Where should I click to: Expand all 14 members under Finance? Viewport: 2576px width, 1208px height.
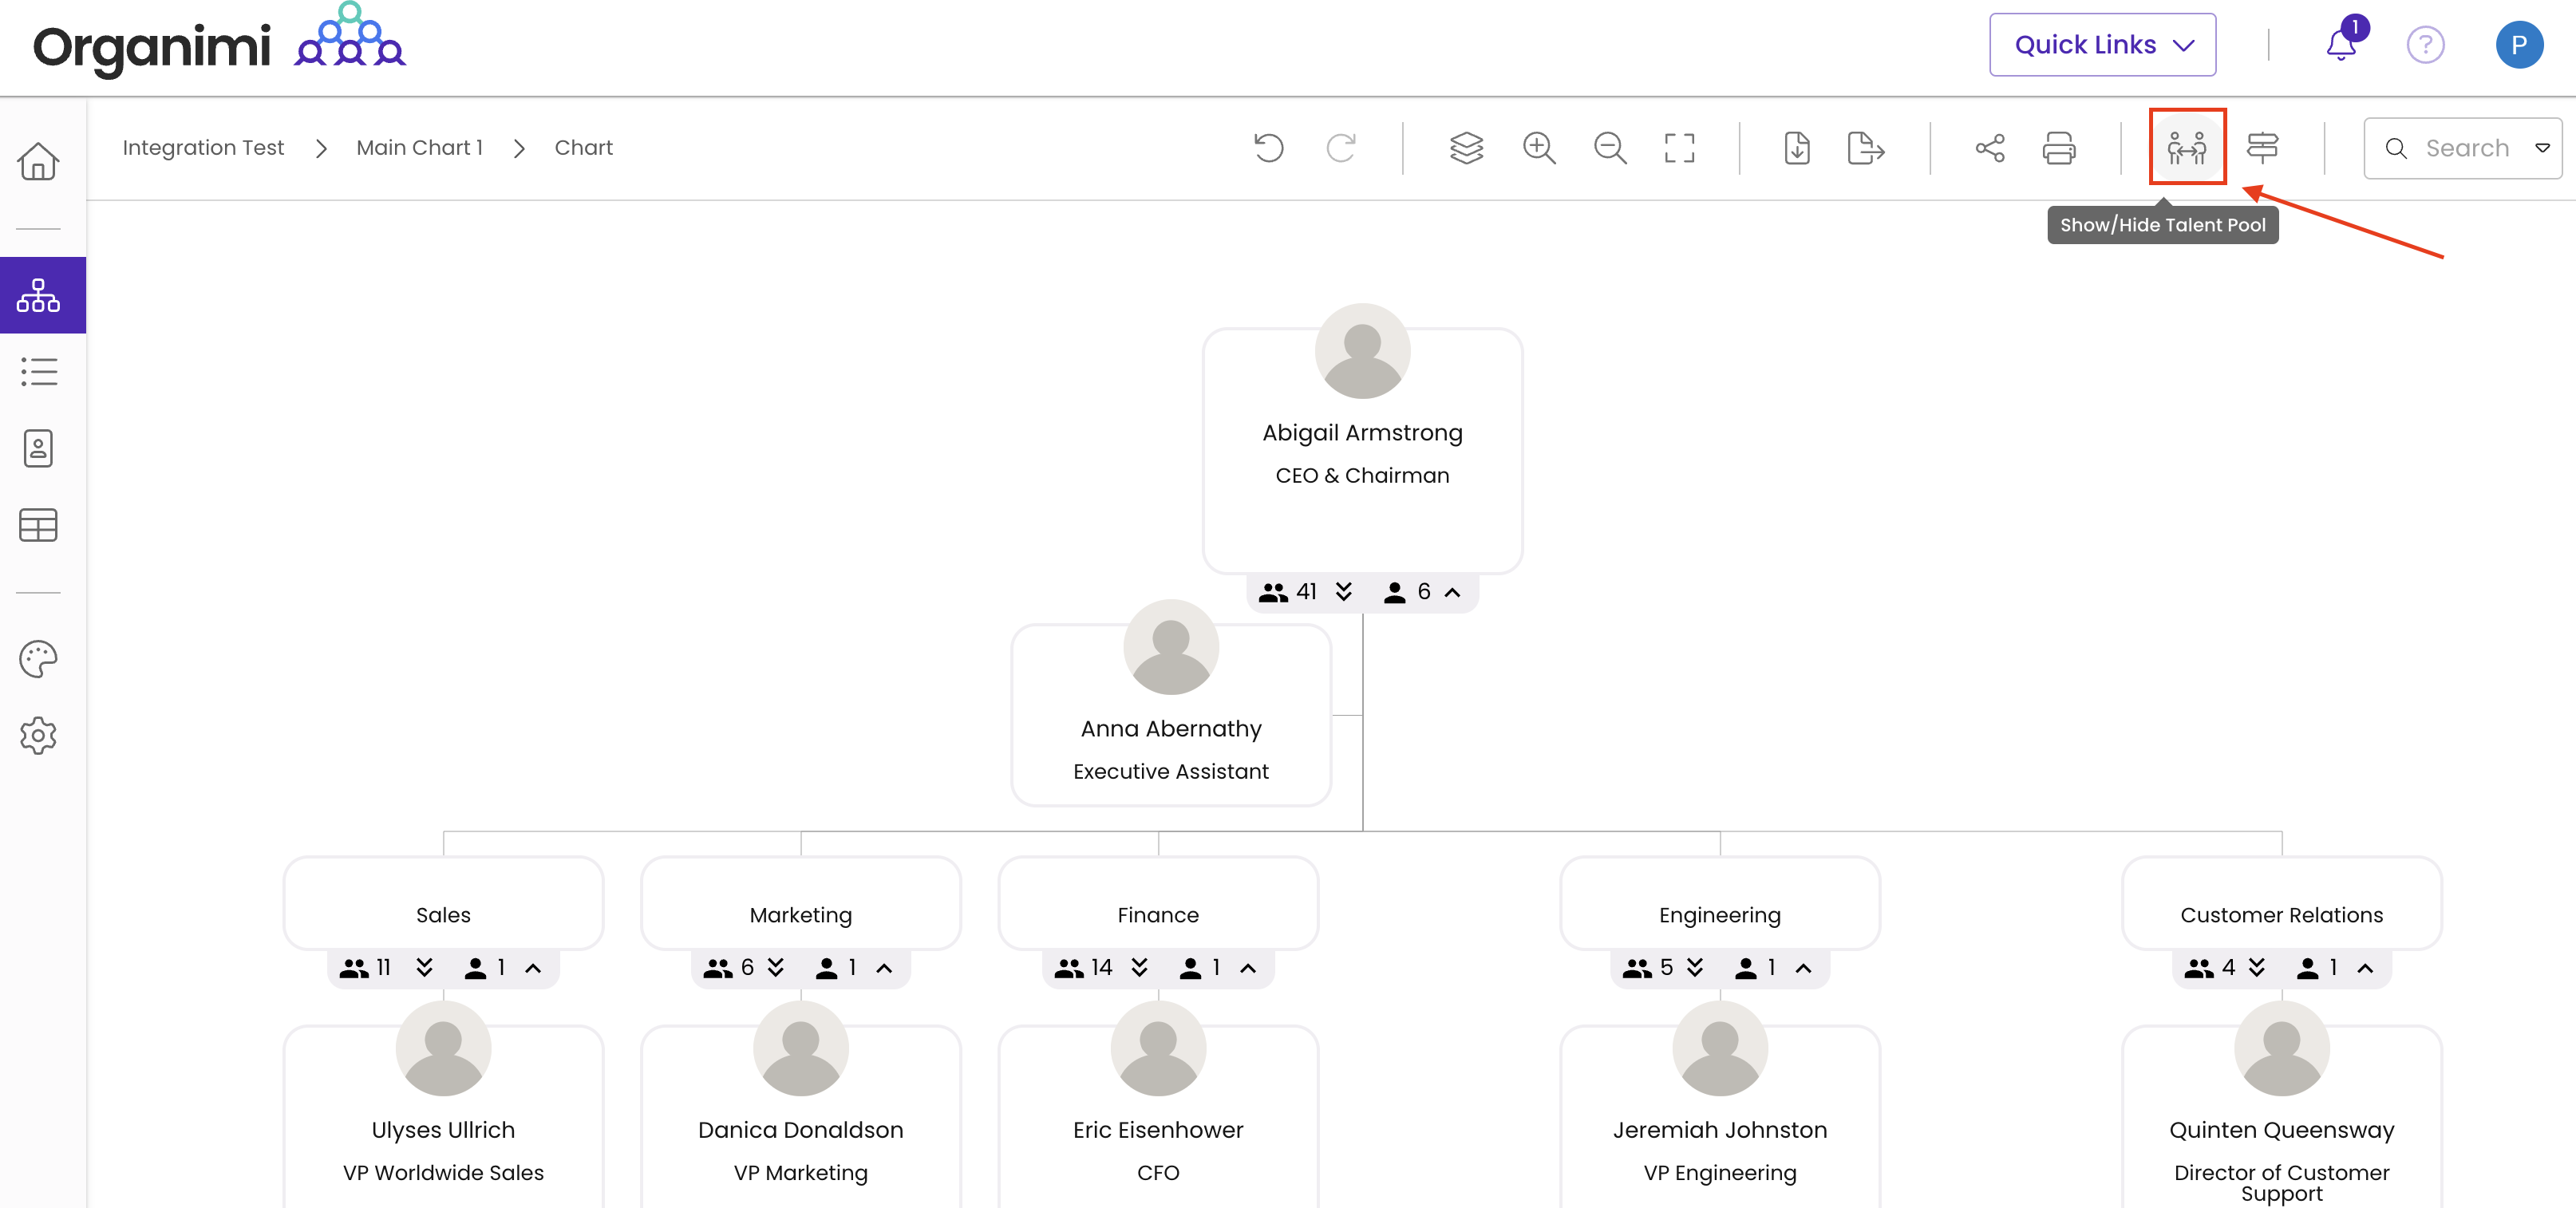(1139, 967)
